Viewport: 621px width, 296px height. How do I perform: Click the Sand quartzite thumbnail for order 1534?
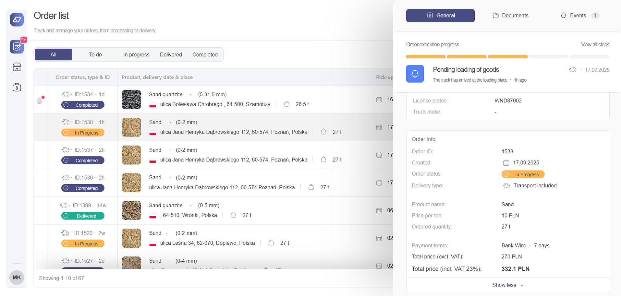[x=131, y=100]
